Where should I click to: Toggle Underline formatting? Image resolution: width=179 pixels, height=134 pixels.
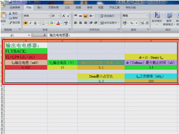[35, 23]
